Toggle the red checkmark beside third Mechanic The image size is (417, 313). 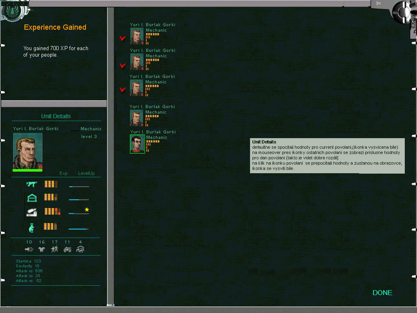pos(123,89)
